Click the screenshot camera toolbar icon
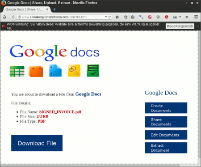The image size is (201, 167). [175, 17]
